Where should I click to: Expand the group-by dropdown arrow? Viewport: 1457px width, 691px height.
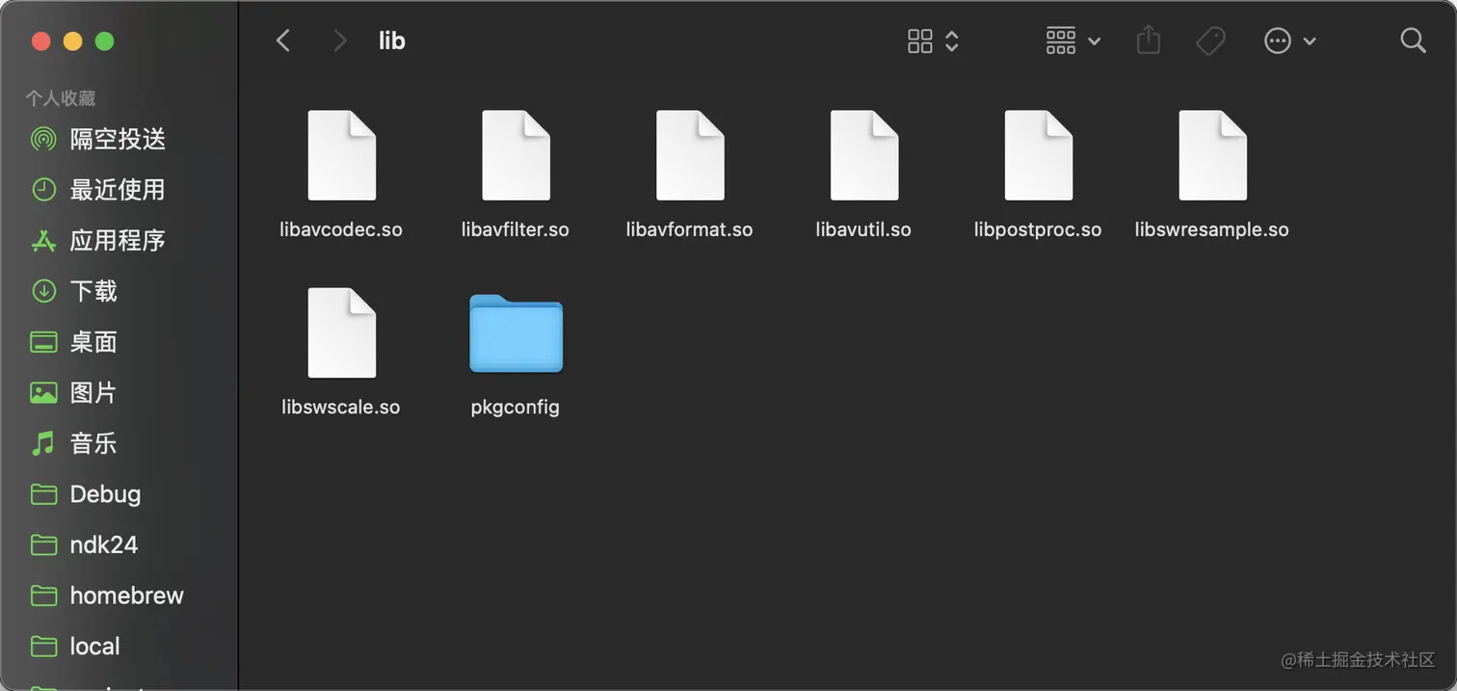pyautogui.click(x=1094, y=41)
